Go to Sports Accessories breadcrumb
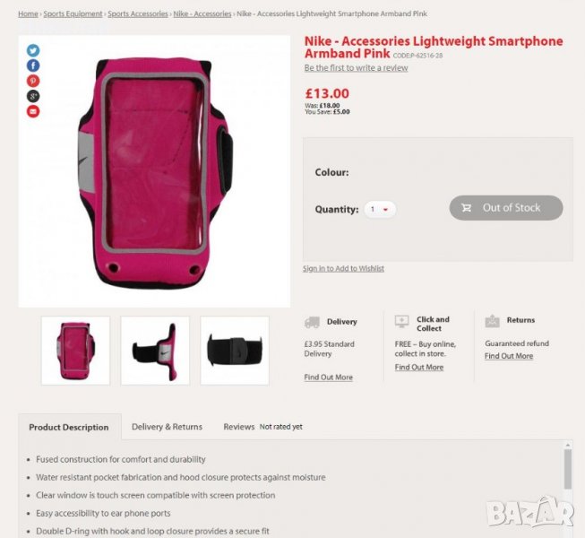Screen dimensions: 585x538 point(138,13)
